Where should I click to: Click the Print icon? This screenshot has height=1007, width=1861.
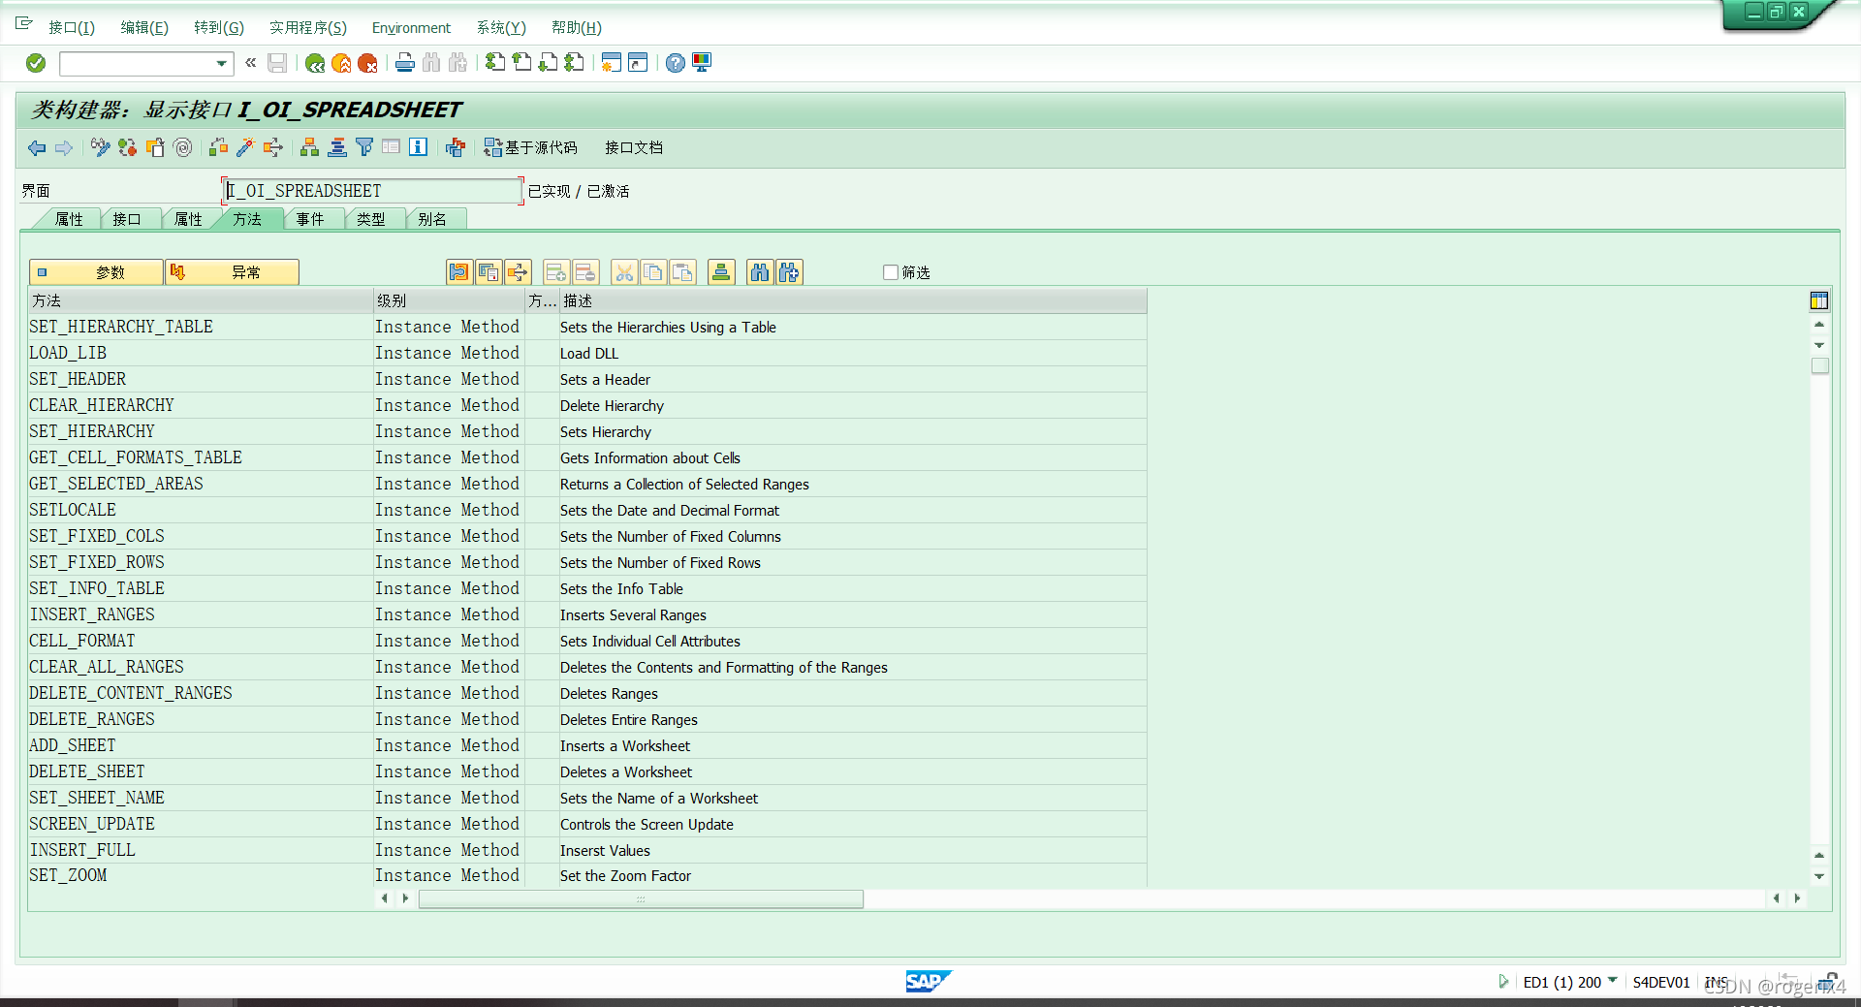click(x=405, y=63)
